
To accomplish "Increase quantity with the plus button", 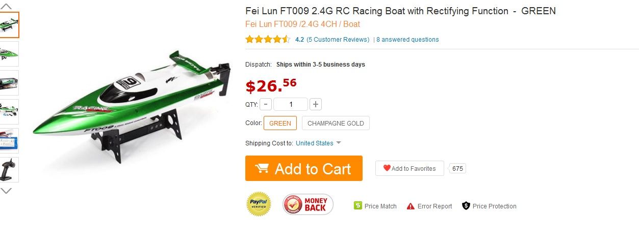I will 316,104.
